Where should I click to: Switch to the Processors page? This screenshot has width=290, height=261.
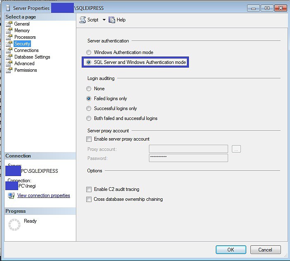[25, 37]
